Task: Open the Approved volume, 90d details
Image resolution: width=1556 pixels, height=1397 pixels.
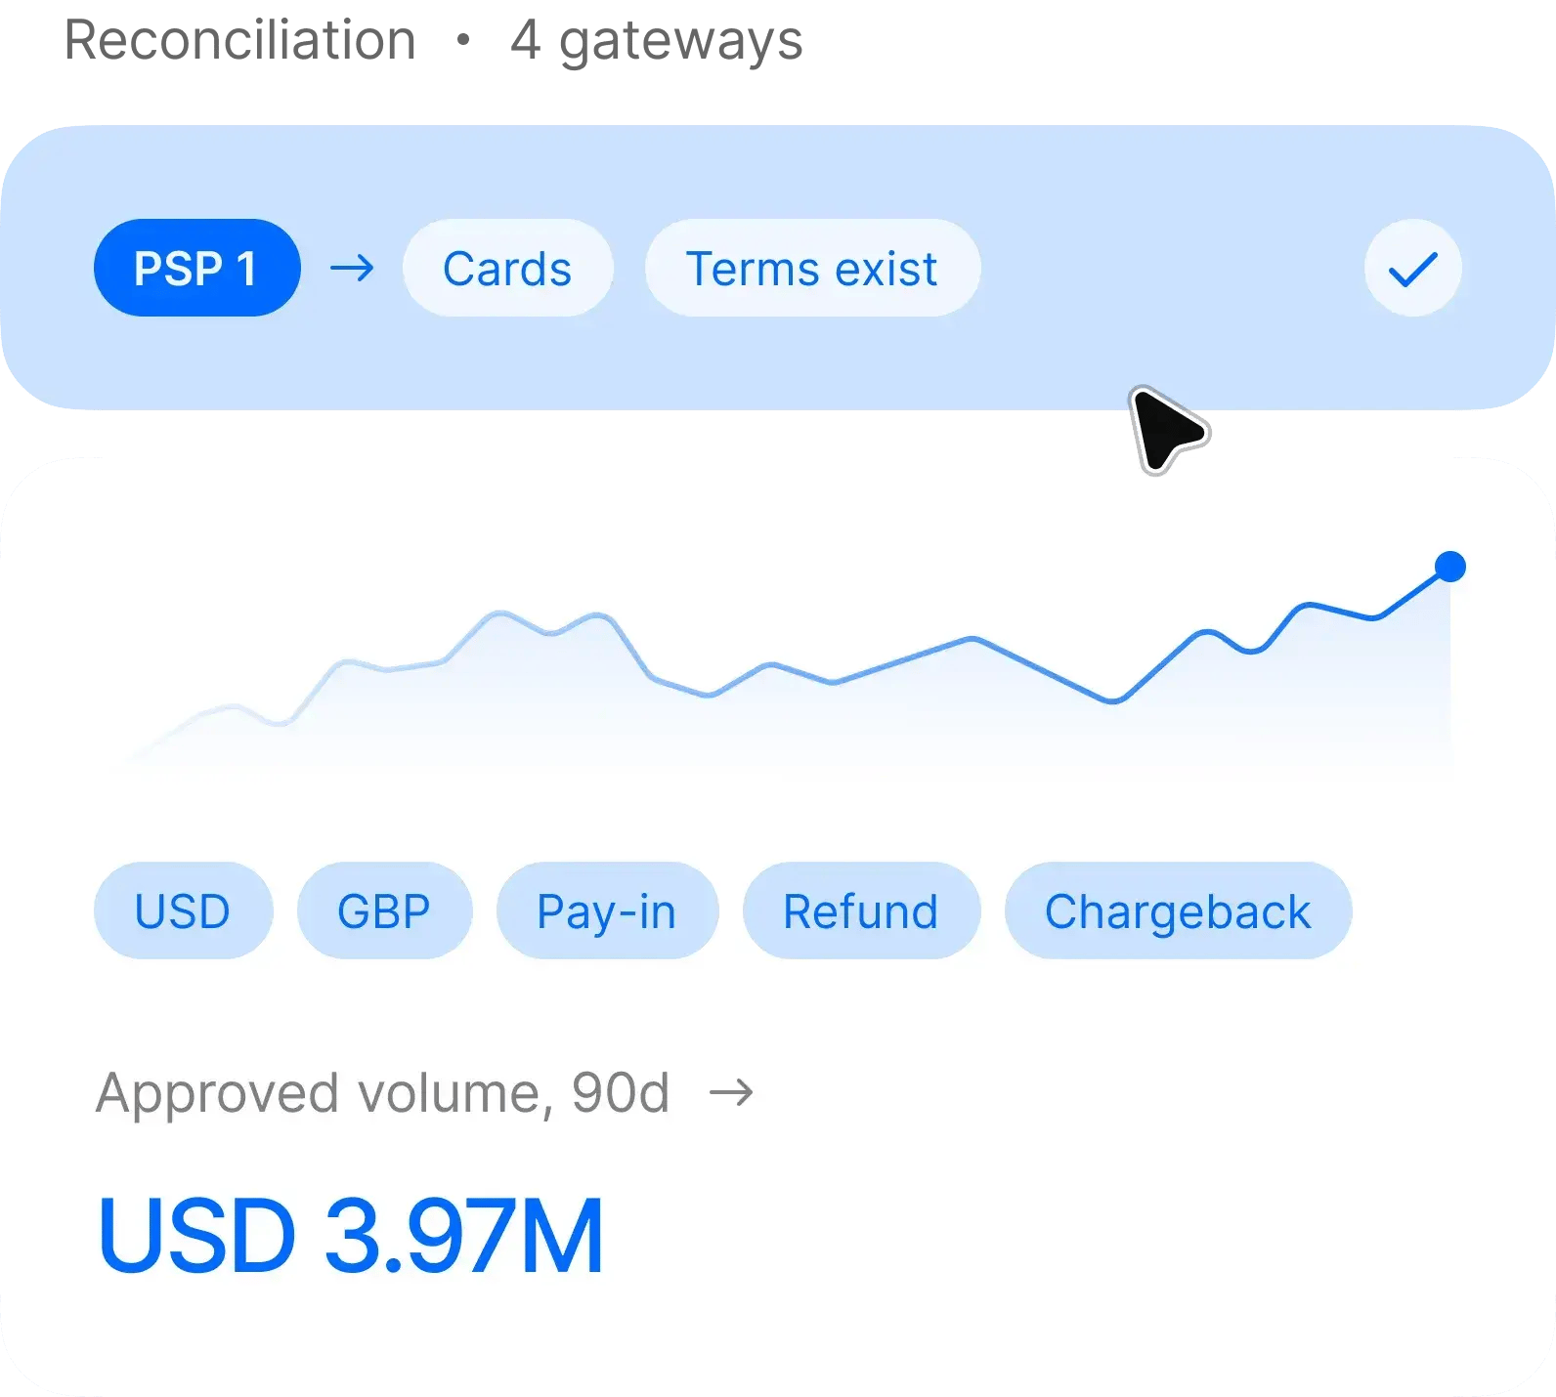Action: pyautogui.click(x=424, y=1092)
